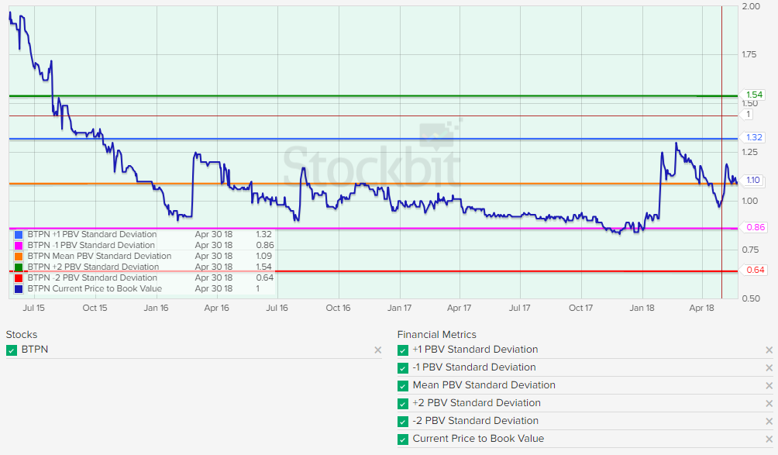Remove -2 PBV Standard Deviation with X
Viewport: 778px width, 455px height.
[x=769, y=422]
